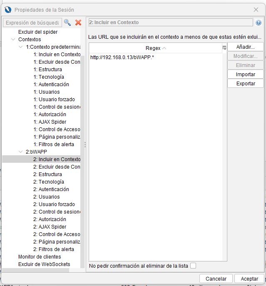Sort the list by the Regex column header
This screenshot has width=266, height=286.
155,48
